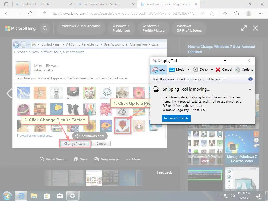Save the image with Save button
The width and height of the screenshot is (268, 201).
[81, 159]
